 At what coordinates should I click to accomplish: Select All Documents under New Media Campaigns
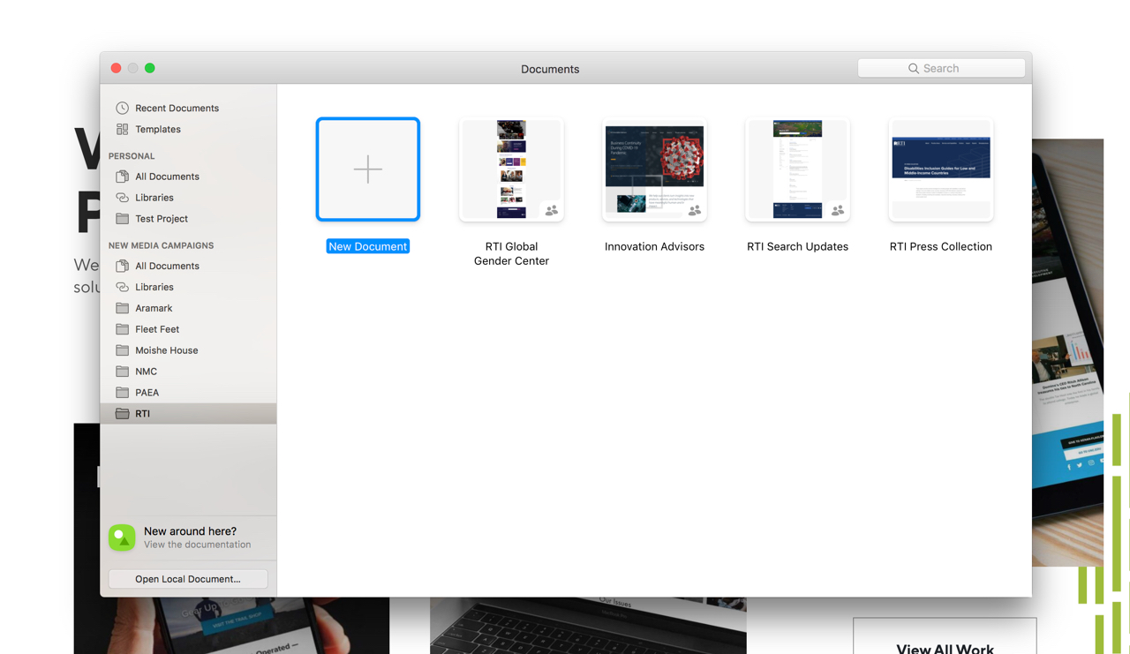(x=167, y=266)
